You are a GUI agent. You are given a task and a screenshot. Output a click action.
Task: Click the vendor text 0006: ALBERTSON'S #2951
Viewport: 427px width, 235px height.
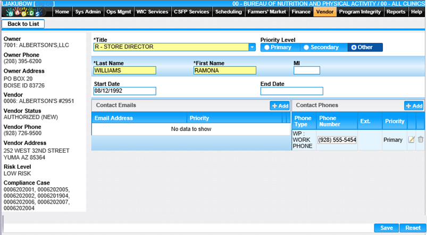[39, 101]
